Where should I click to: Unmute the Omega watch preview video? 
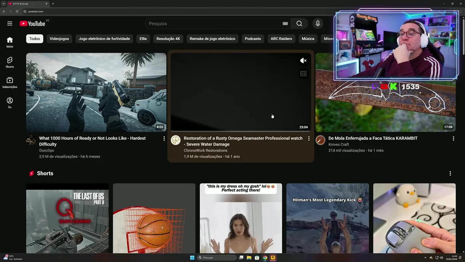pos(303,61)
